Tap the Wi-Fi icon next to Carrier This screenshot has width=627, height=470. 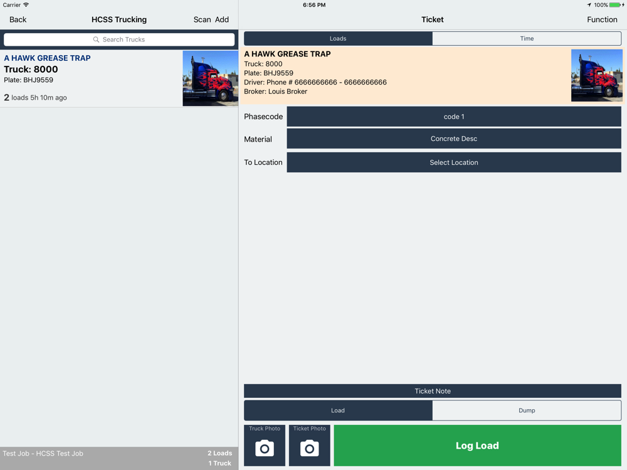click(x=26, y=5)
